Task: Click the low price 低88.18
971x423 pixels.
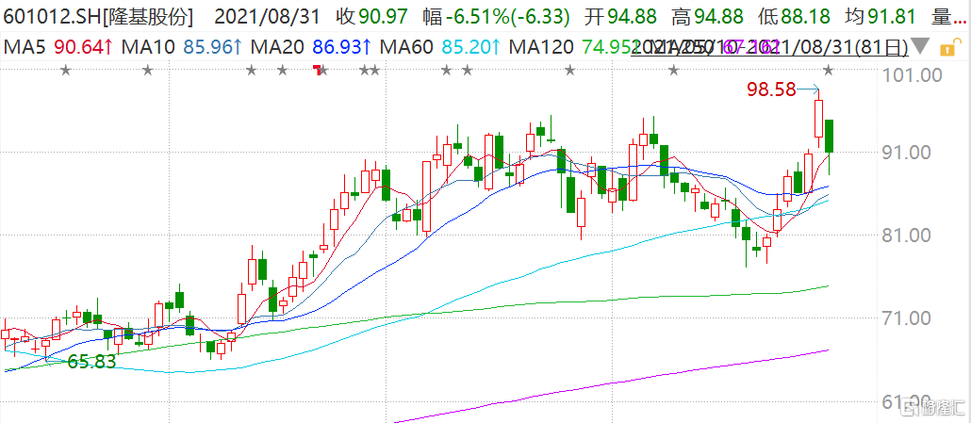Action: 795,17
